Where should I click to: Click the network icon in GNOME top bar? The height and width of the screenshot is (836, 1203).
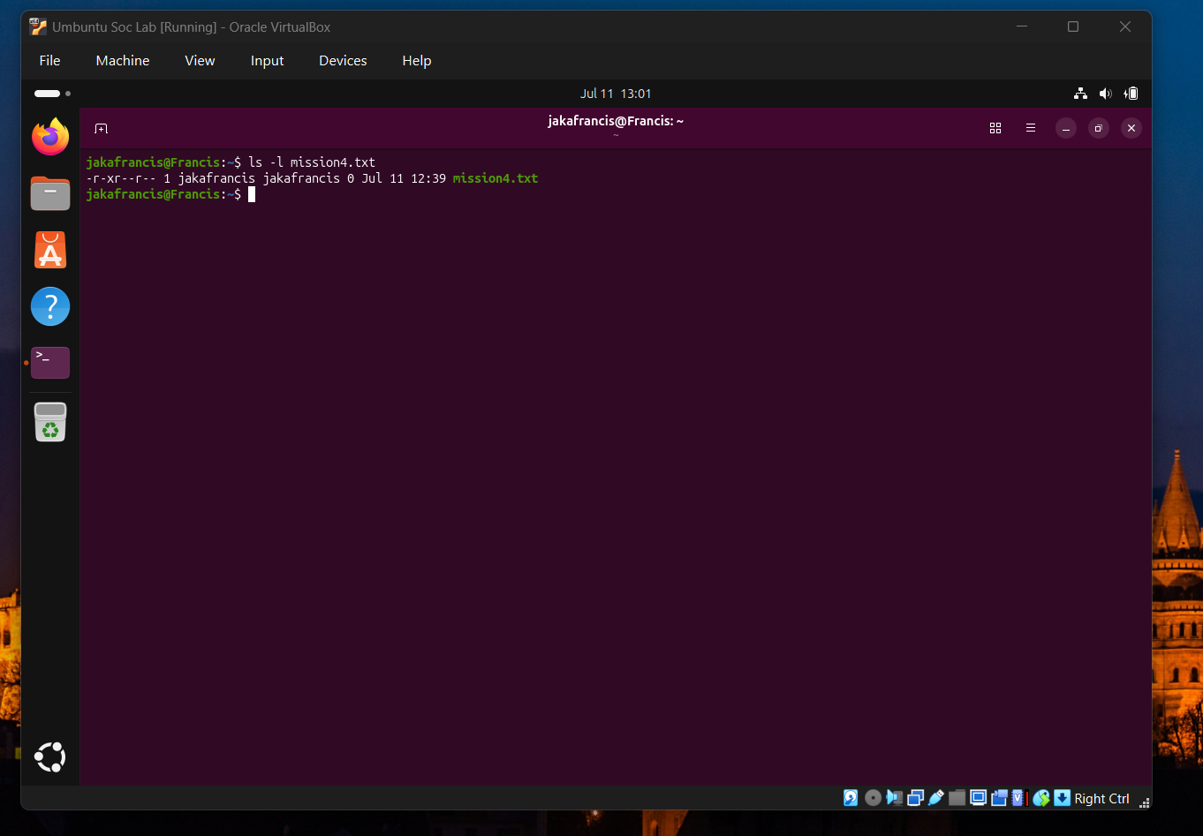point(1080,94)
